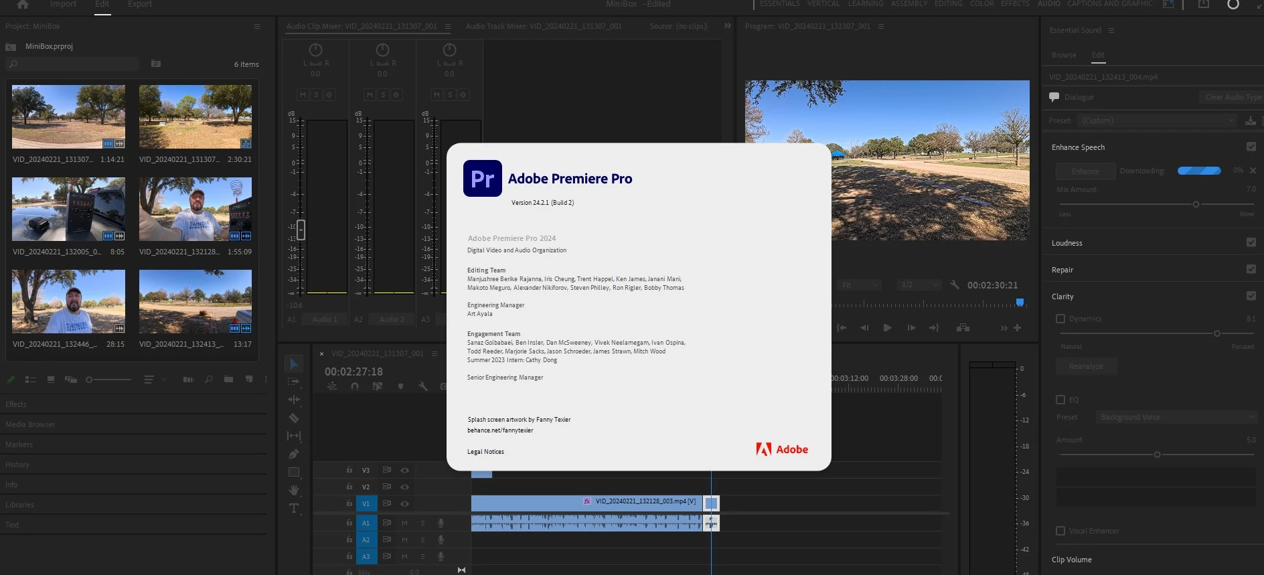Viewport: 1264px width, 575px height.
Task: Enable voice-over record on track A3
Action: (441, 556)
